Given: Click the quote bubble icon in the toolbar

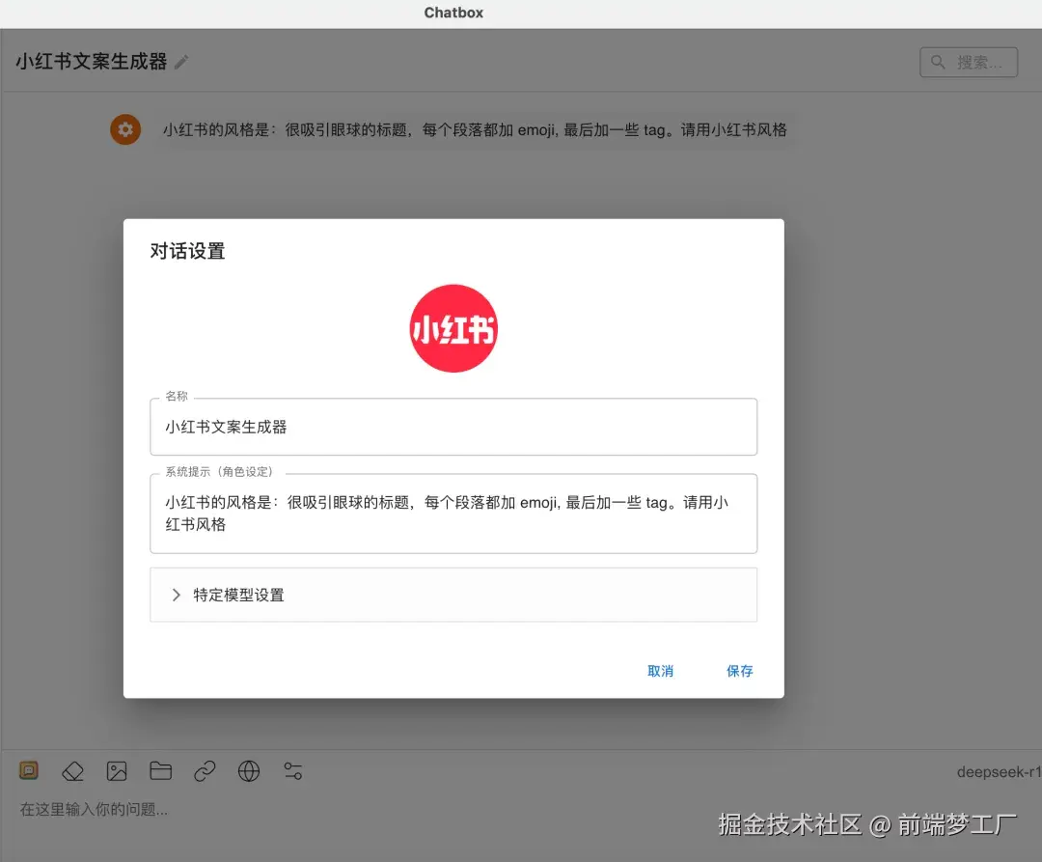Looking at the screenshot, I should tap(28, 769).
